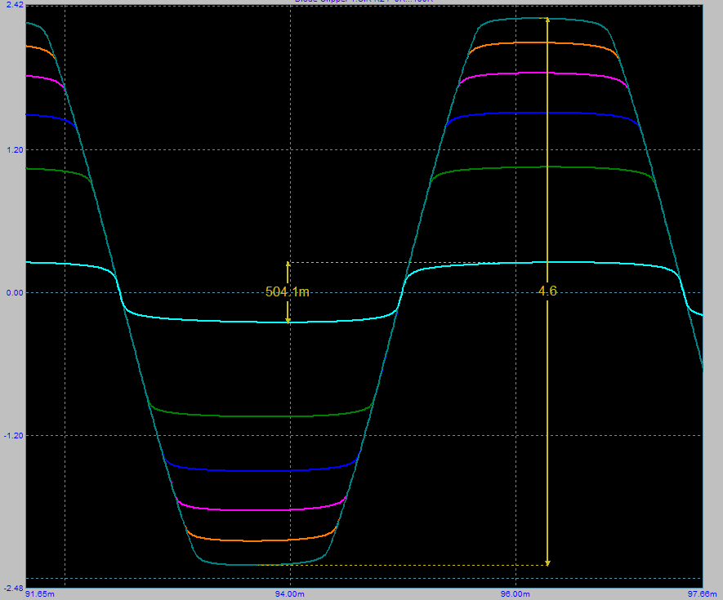The height and width of the screenshot is (600, 723).
Task: Click the -1.20 y-axis tick label
Action: pyautogui.click(x=14, y=436)
